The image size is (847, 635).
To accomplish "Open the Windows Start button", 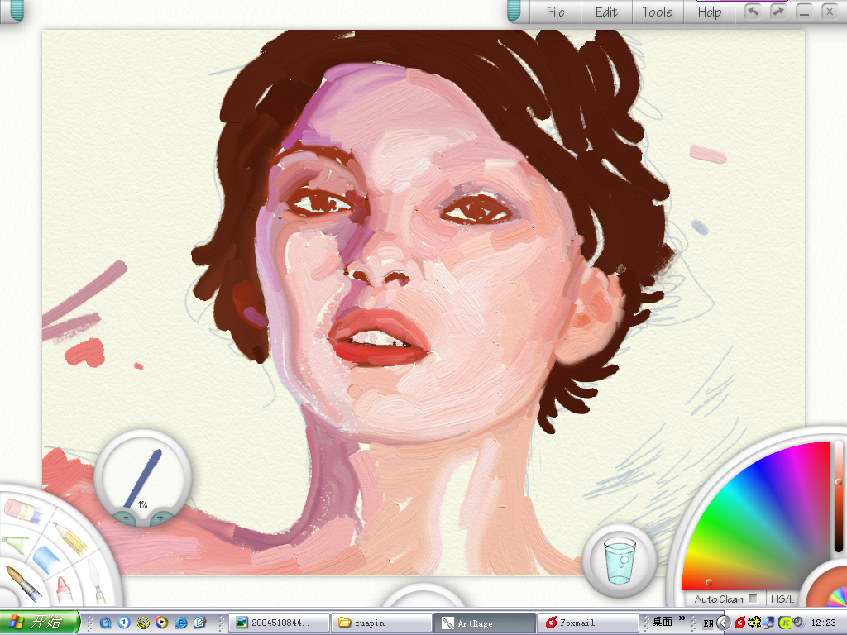I will (x=40, y=623).
